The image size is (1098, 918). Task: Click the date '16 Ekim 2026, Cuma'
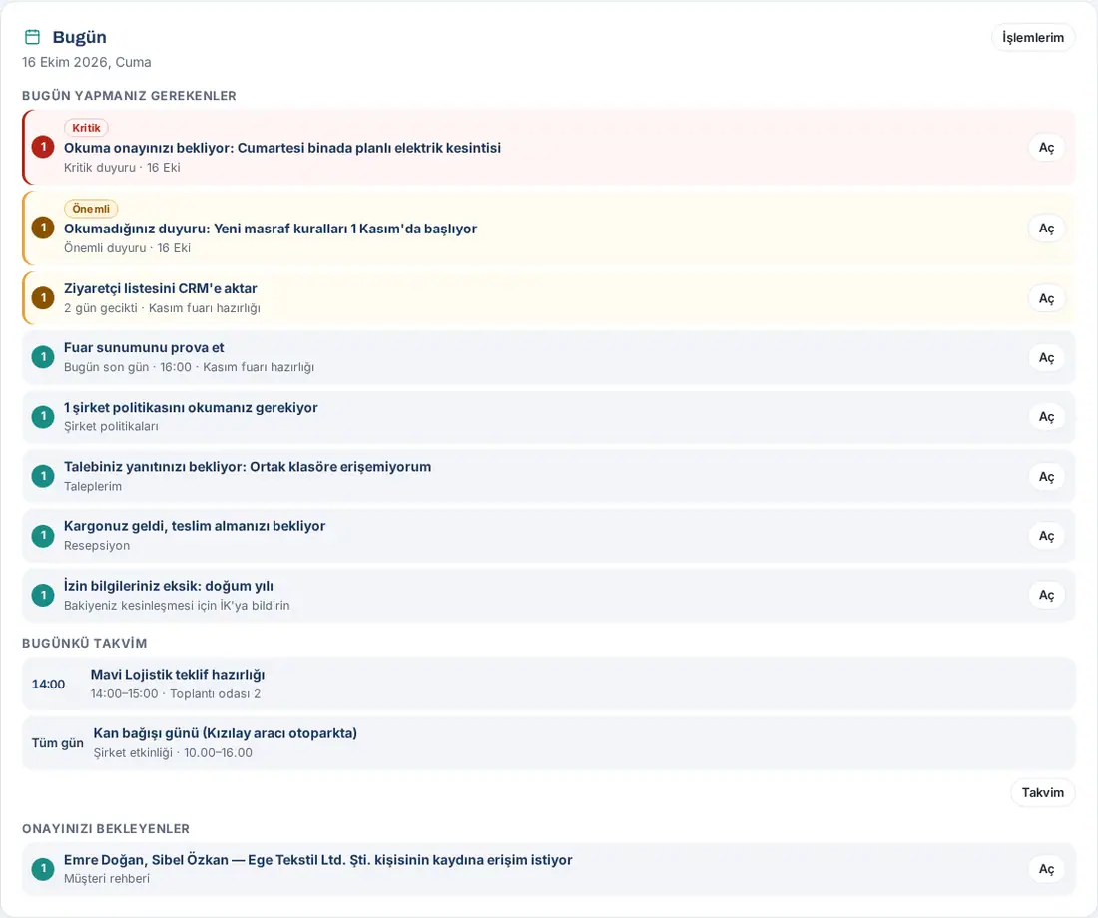86,62
